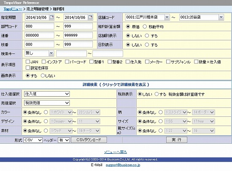Select する for 画像表示

(x=28, y=76)
